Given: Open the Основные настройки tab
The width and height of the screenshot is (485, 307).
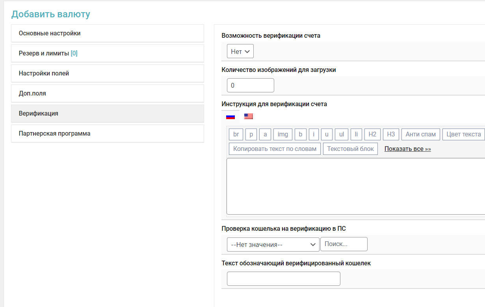Looking at the screenshot, I should (107, 33).
